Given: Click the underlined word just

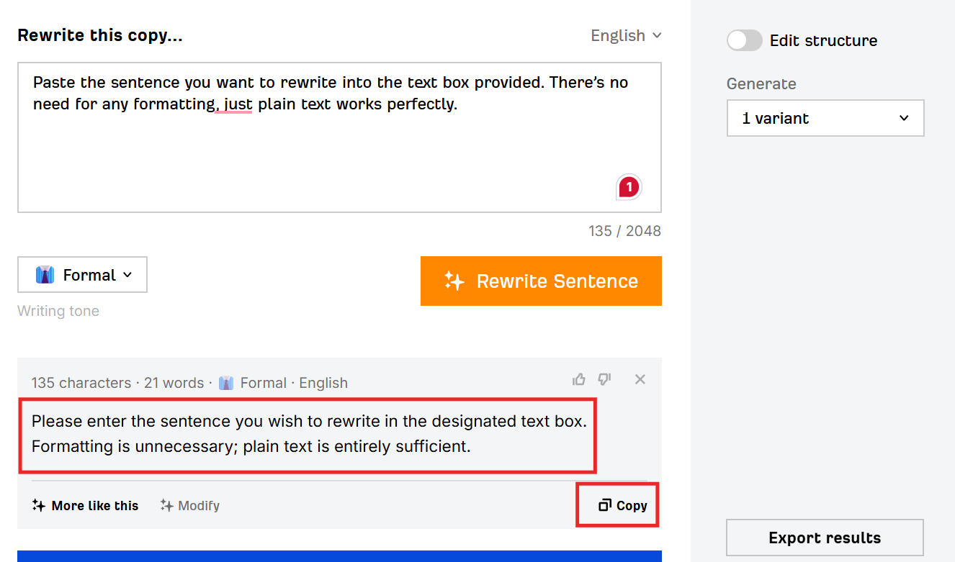Looking at the screenshot, I should point(234,104).
